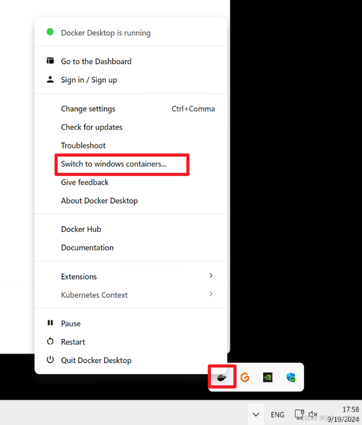This screenshot has width=362, height=425.
Task: Open the NVIDIA tray icon
Action: tap(268, 377)
